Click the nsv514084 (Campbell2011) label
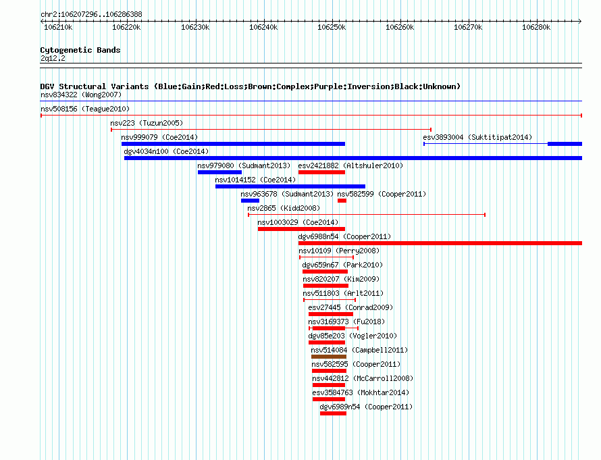This screenshot has height=460, width=601. [359, 350]
